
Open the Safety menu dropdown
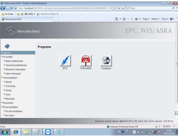pyautogui.click(x=155, y=19)
